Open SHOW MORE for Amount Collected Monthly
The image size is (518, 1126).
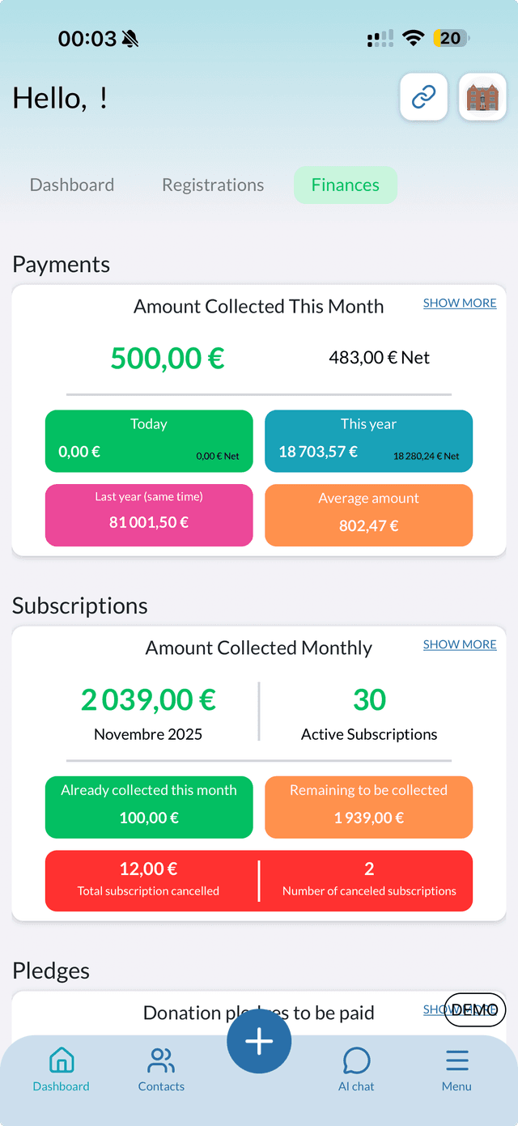459,644
